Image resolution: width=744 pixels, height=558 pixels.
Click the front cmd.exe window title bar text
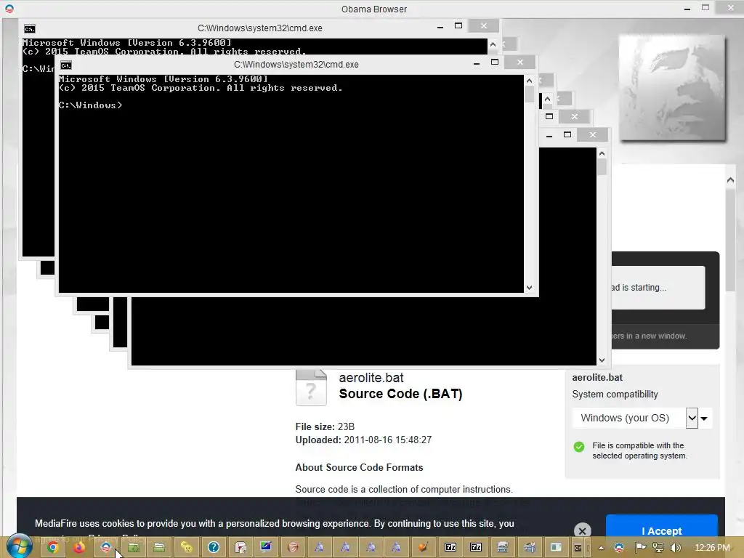coord(296,65)
